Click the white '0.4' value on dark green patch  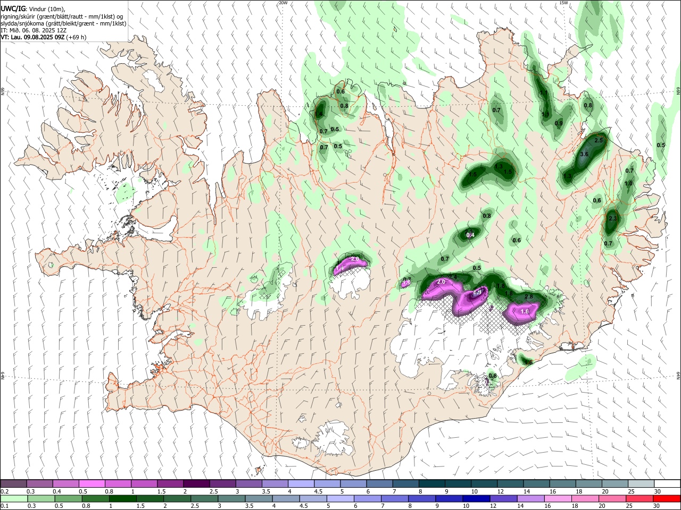470,235
